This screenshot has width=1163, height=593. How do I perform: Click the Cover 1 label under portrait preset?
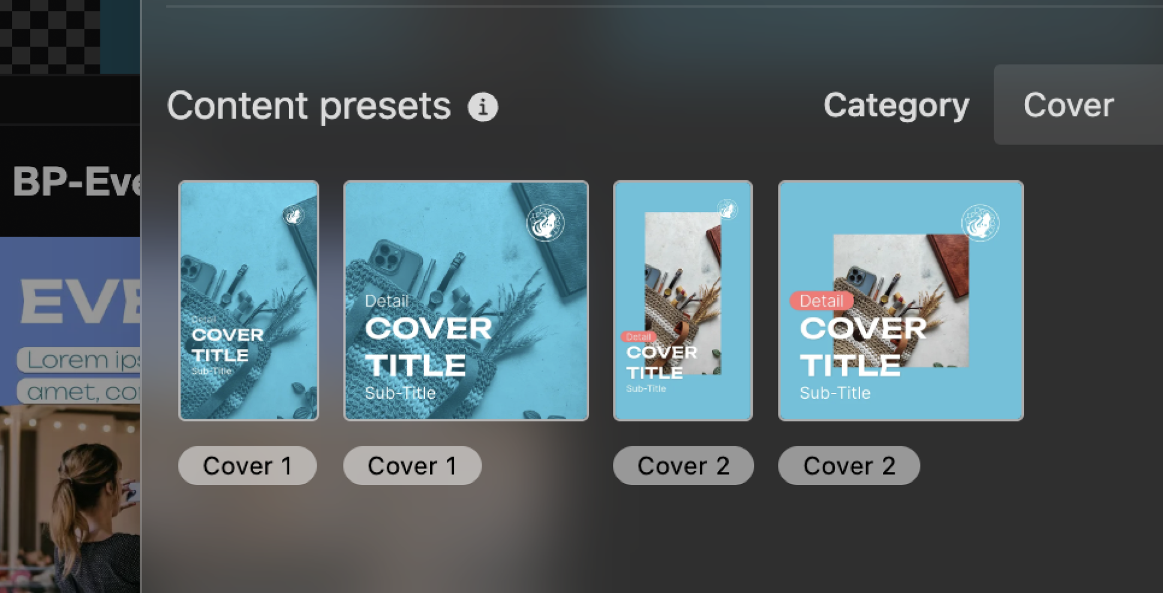[247, 466]
